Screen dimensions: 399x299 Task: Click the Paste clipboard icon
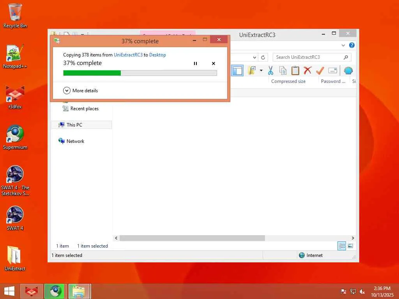295,70
